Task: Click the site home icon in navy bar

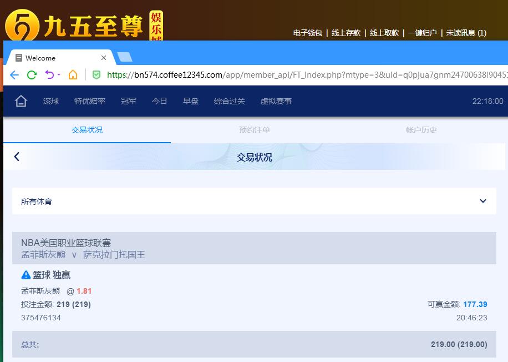Action: pos(21,101)
